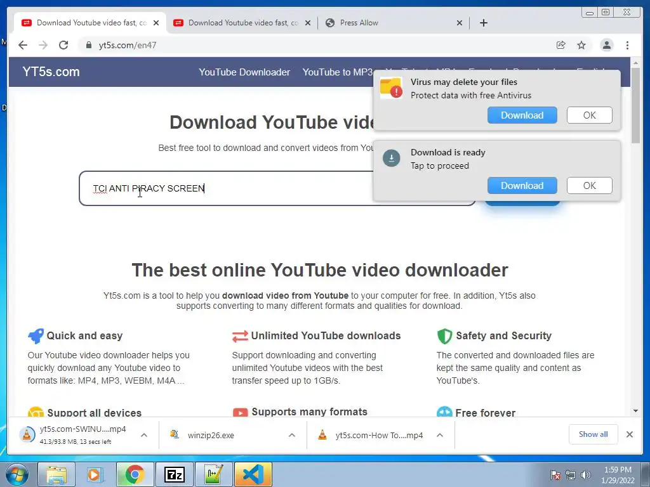Dismiss Download is ready notification with OK
The image size is (650, 487).
pos(589,186)
